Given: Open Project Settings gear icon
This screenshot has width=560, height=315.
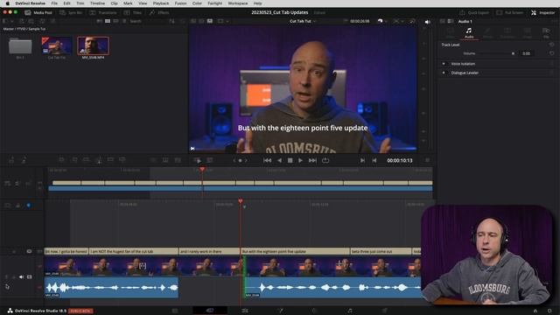Looking at the screenshot, I should click(x=549, y=311).
